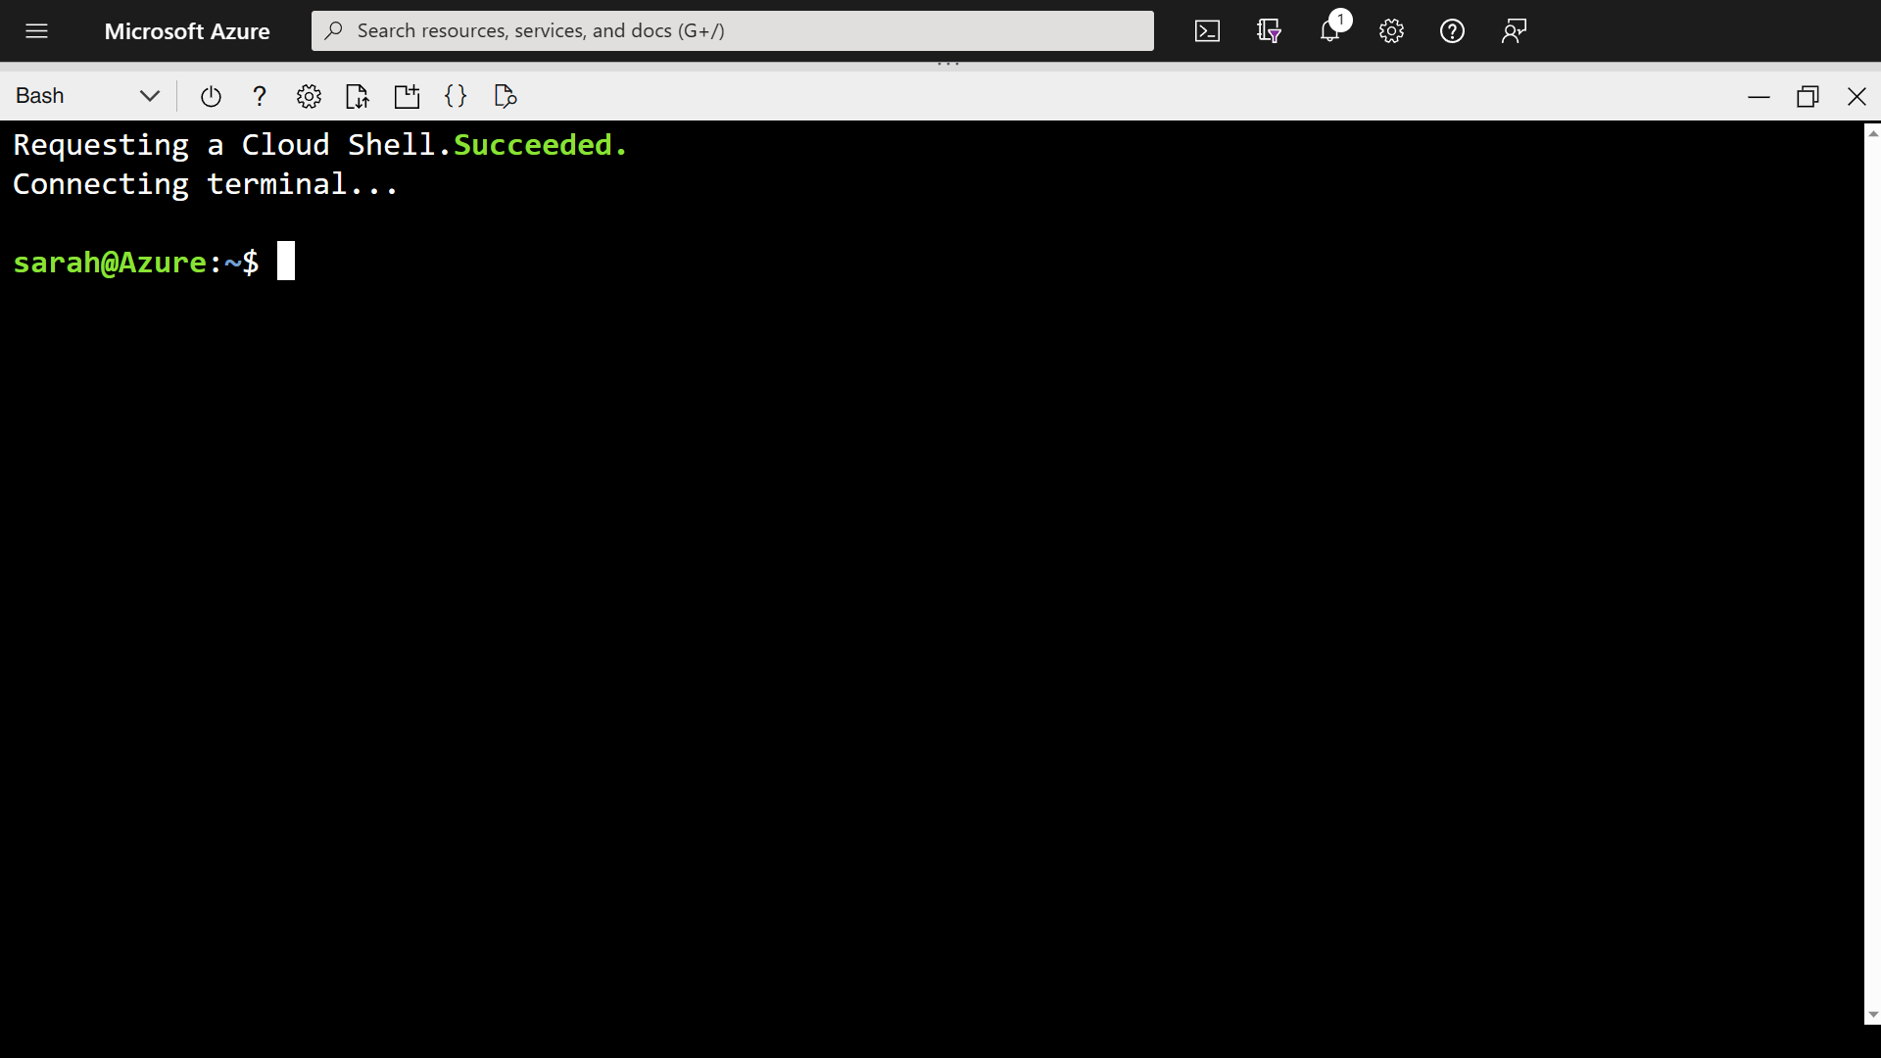Image resolution: width=1881 pixels, height=1058 pixels.
Task: Restore down the Cloud Shell window
Action: (x=1809, y=96)
